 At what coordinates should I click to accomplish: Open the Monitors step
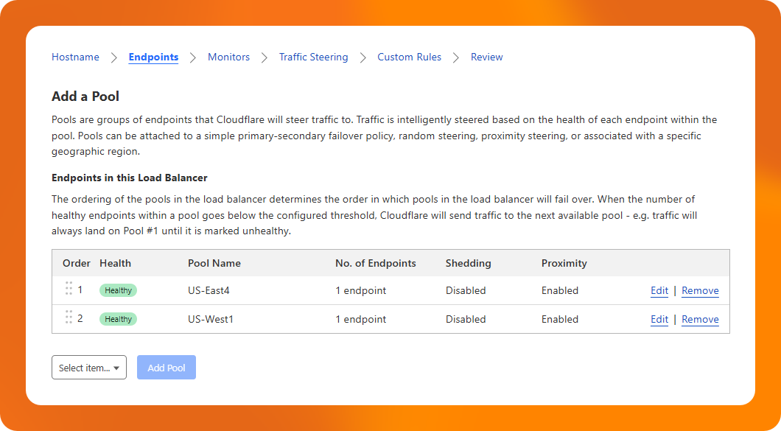point(228,57)
